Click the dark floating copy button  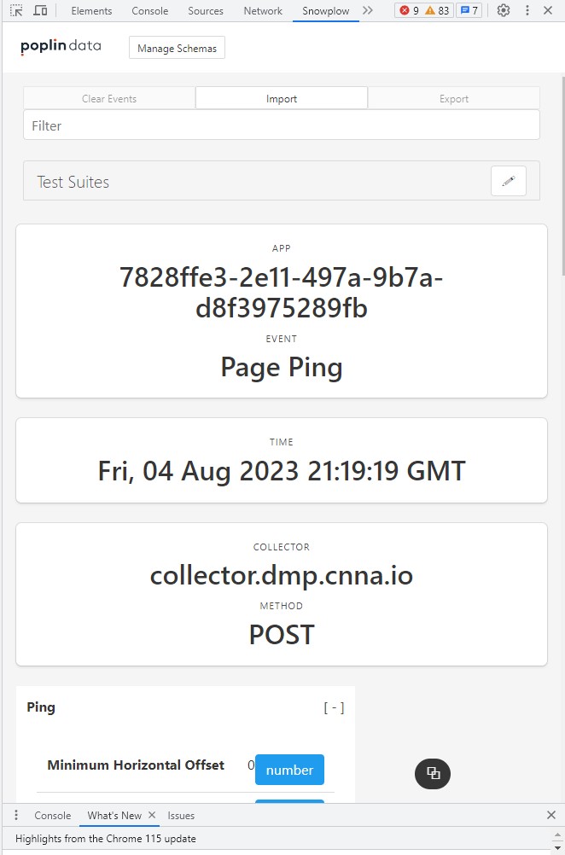(433, 773)
